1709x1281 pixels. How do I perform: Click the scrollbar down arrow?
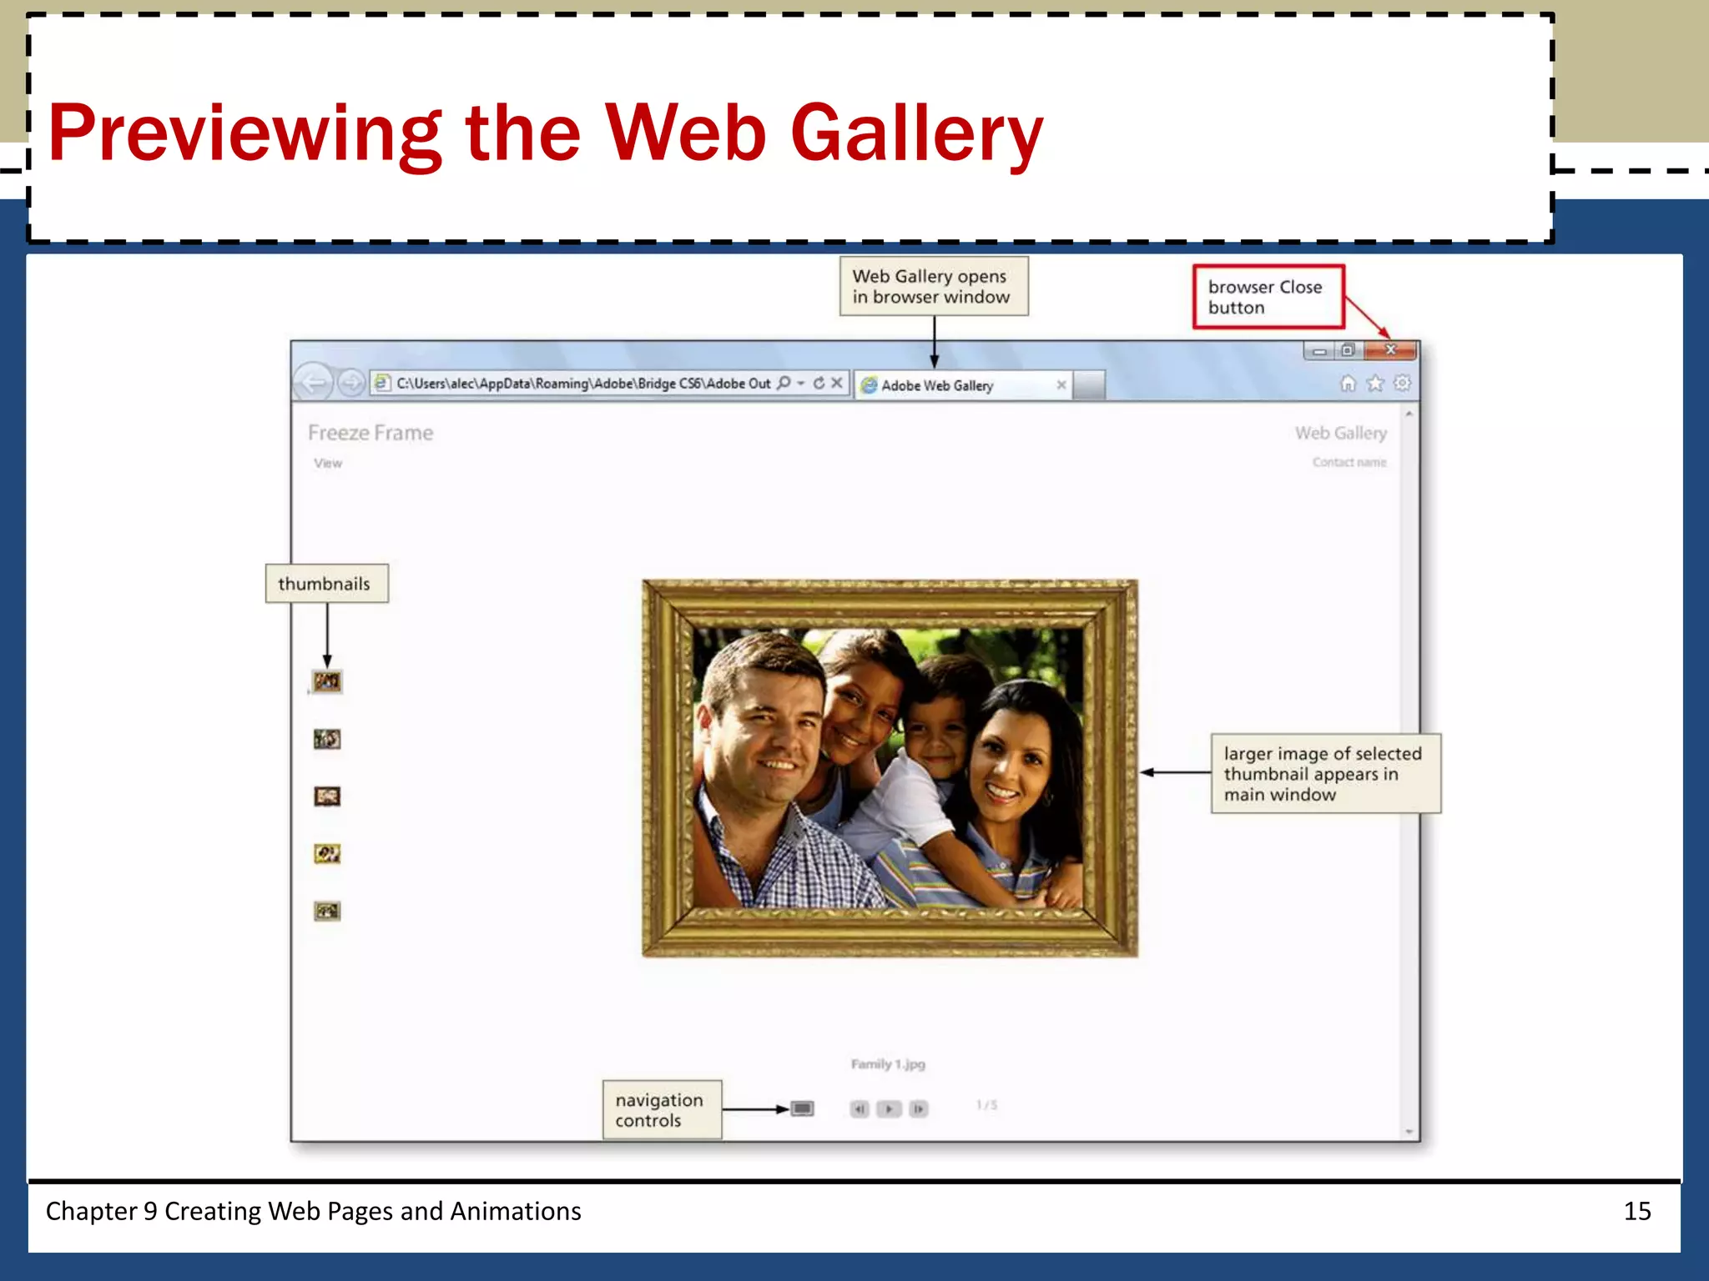[1409, 1132]
